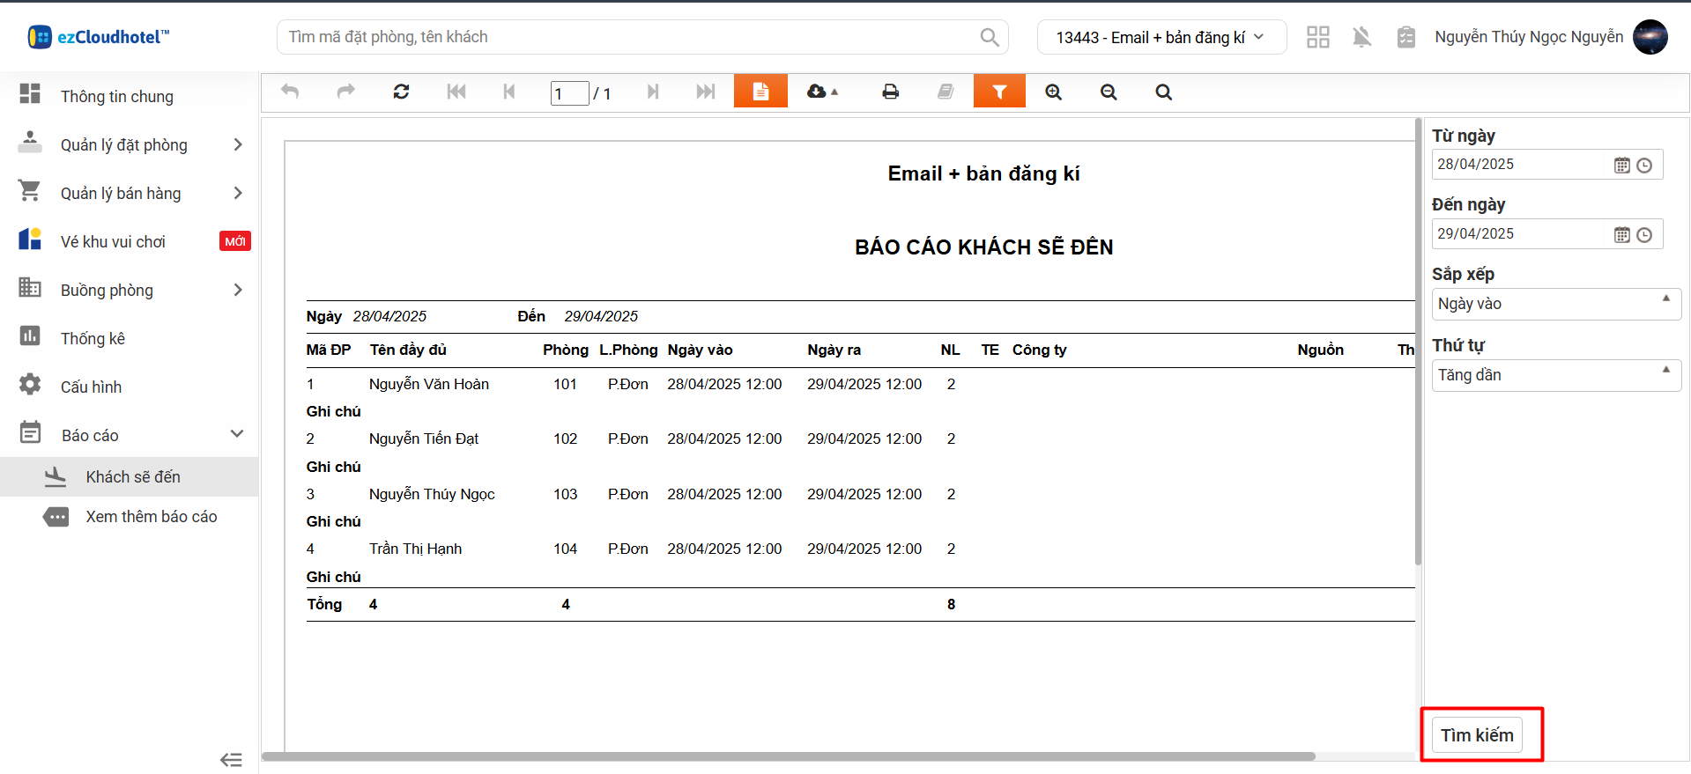Viewport: 1691px width, 774px height.
Task: Select Khách sẽ đến report item
Action: click(133, 477)
